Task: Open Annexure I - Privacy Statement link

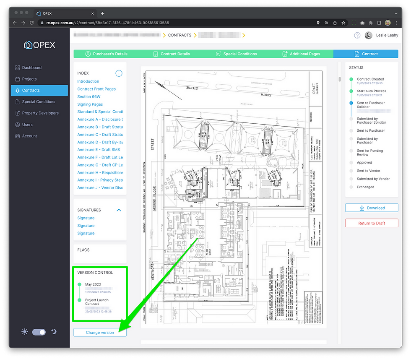Action: [x=100, y=180]
